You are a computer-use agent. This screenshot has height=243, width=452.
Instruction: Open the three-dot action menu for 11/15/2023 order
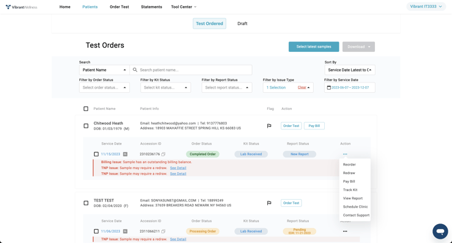[x=345, y=154]
